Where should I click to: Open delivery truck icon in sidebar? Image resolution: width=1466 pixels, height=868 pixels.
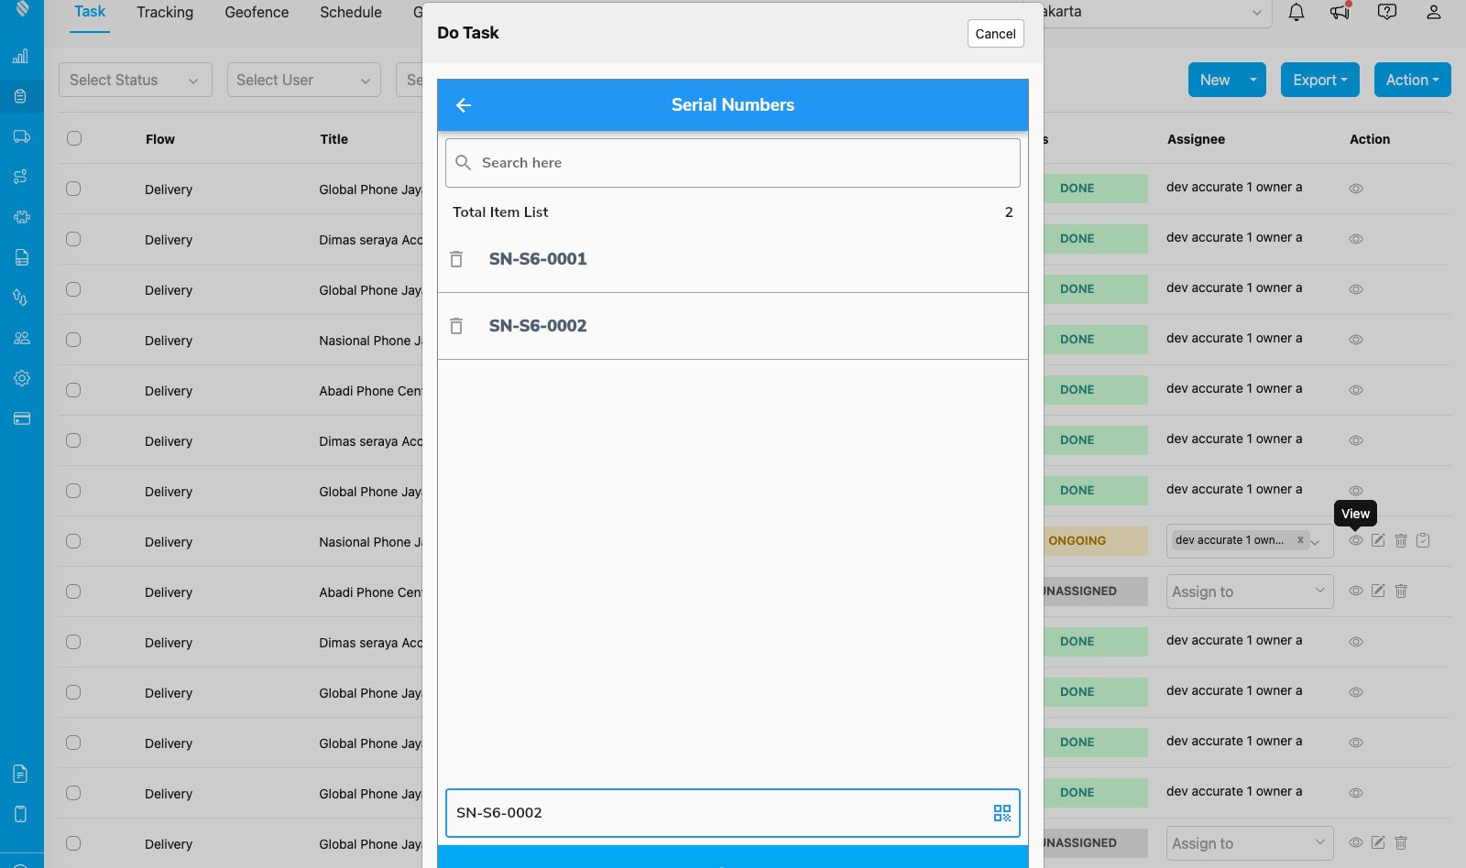click(22, 136)
